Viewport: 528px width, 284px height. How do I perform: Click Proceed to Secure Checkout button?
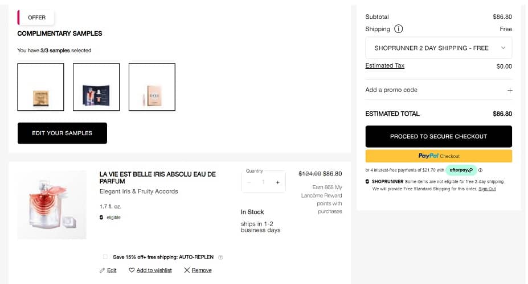[x=439, y=136]
